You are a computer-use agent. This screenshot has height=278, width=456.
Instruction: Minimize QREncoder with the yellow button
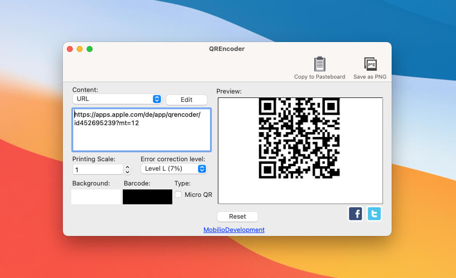[x=80, y=49]
